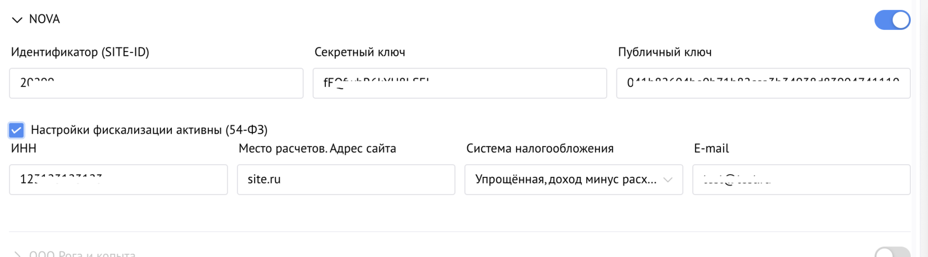
Task: Click the Секретный ключ label
Action: (x=360, y=53)
